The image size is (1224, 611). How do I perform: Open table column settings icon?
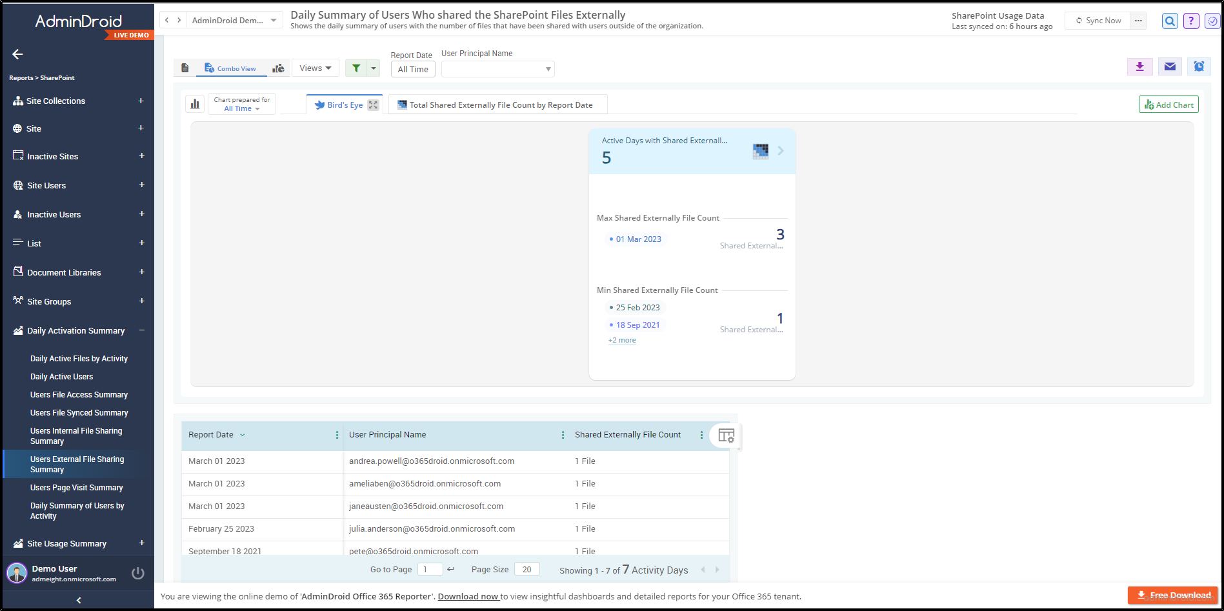click(x=725, y=436)
